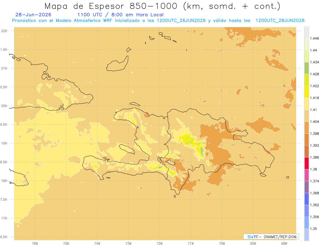The image size is (319, 247).
Task: Click the pale yellow swatch between 1.41 and 1.416
Action: point(307,104)
